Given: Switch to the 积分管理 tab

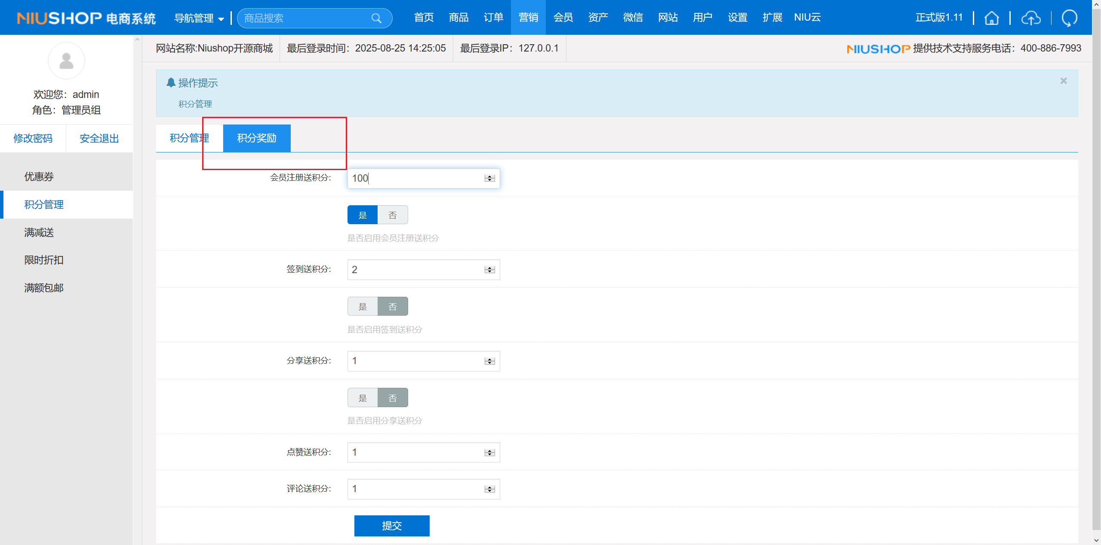Looking at the screenshot, I should [x=189, y=138].
